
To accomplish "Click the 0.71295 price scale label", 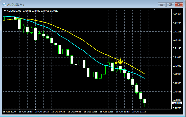I will (x=177, y=23).
